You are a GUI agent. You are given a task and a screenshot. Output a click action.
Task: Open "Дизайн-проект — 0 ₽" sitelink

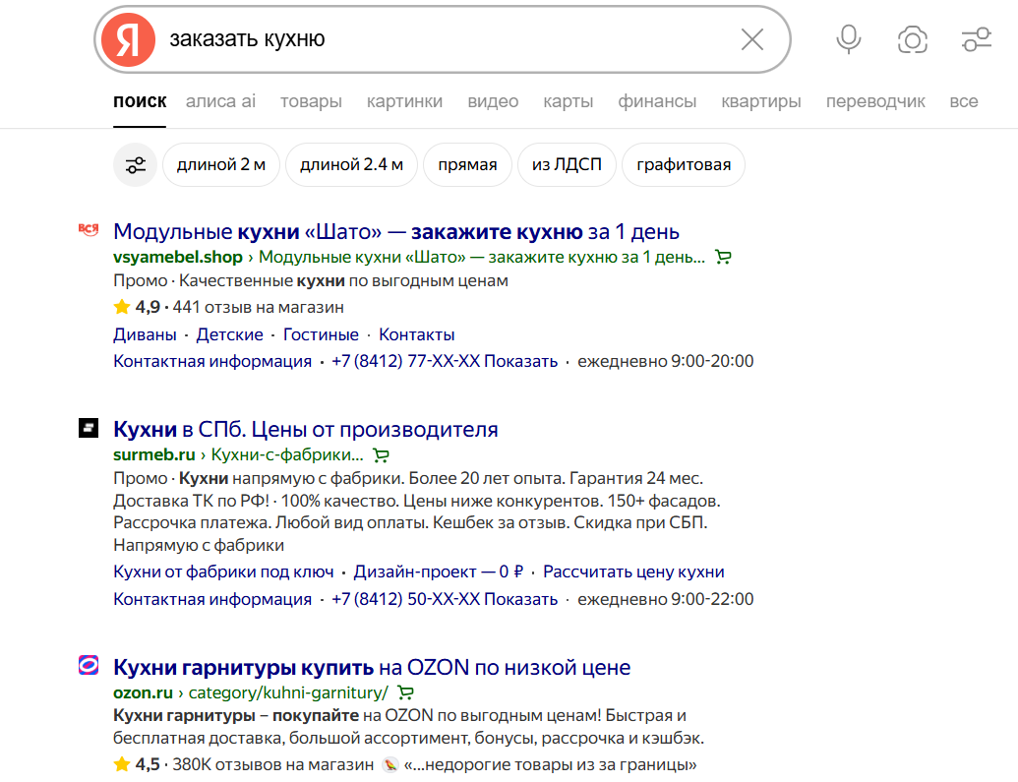439,571
